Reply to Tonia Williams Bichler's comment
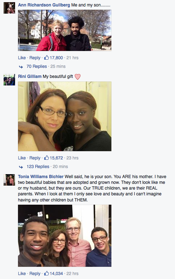Image resolution: width=175 pixels, height=279 pixels. pyautogui.click(x=35, y=274)
